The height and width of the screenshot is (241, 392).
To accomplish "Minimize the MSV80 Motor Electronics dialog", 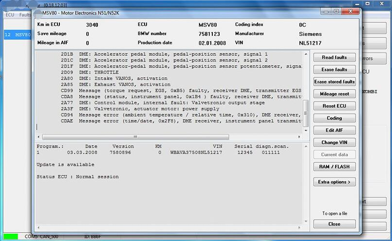I will 326,12.
